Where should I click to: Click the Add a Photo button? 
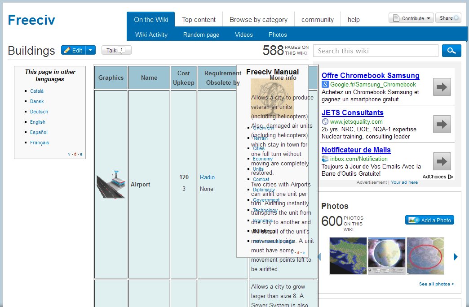pyautogui.click(x=429, y=220)
